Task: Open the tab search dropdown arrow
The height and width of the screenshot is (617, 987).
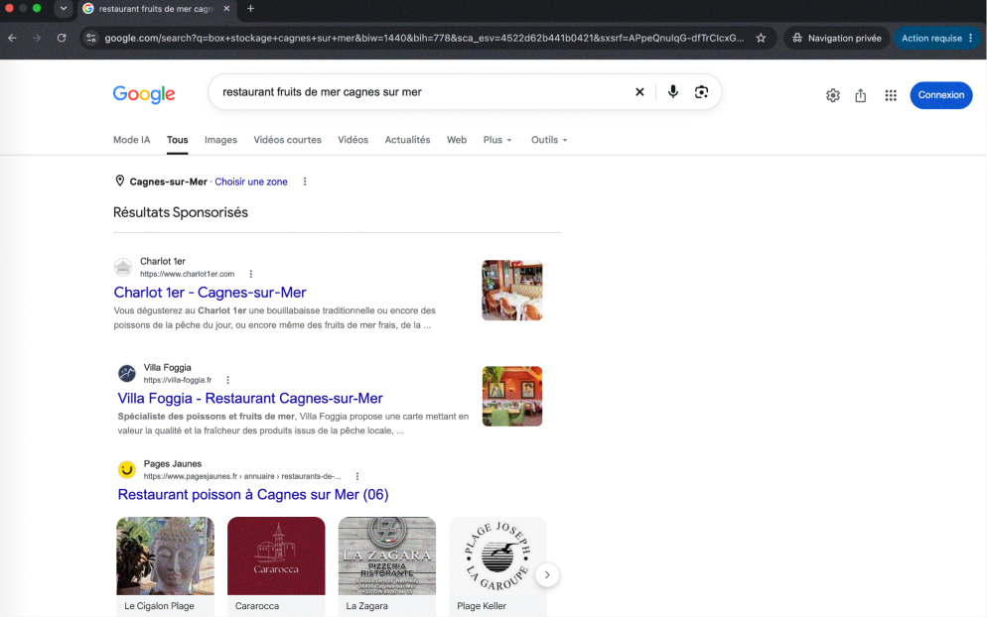Action: click(64, 9)
